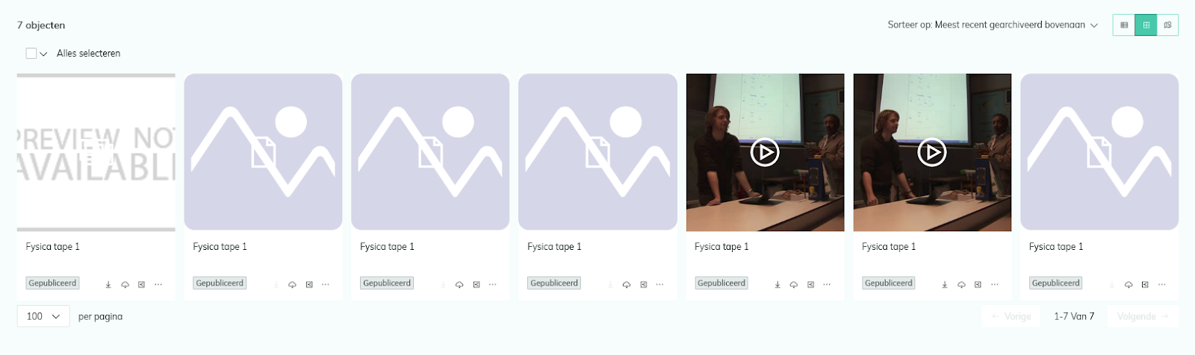1195x355 pixels.
Task: Open more options on fourth card
Action: coord(659,284)
